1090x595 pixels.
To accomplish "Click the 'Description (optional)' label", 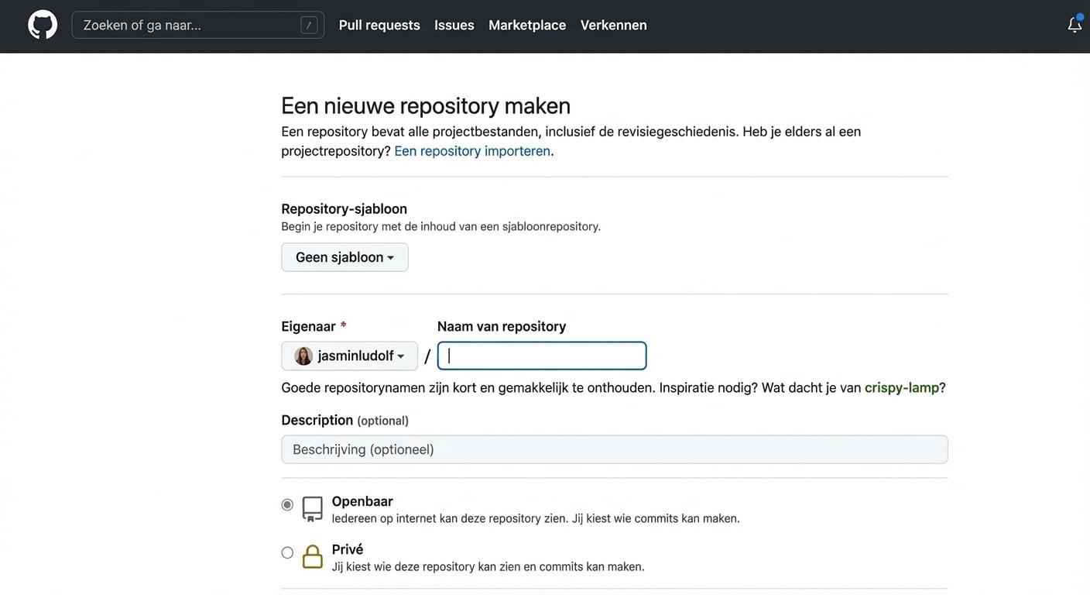I will click(344, 420).
